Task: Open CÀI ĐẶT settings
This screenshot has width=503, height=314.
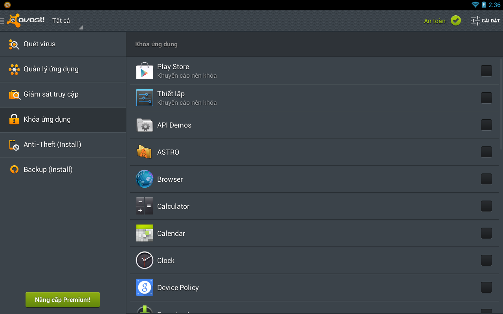Action: tap(485, 21)
